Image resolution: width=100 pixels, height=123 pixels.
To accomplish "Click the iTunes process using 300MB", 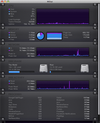I will click(x=73, y=109).
